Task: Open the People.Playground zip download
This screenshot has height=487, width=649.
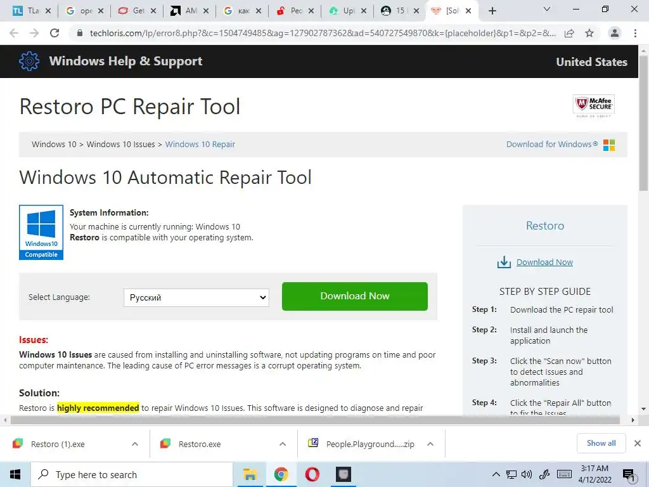Action: 370,444
